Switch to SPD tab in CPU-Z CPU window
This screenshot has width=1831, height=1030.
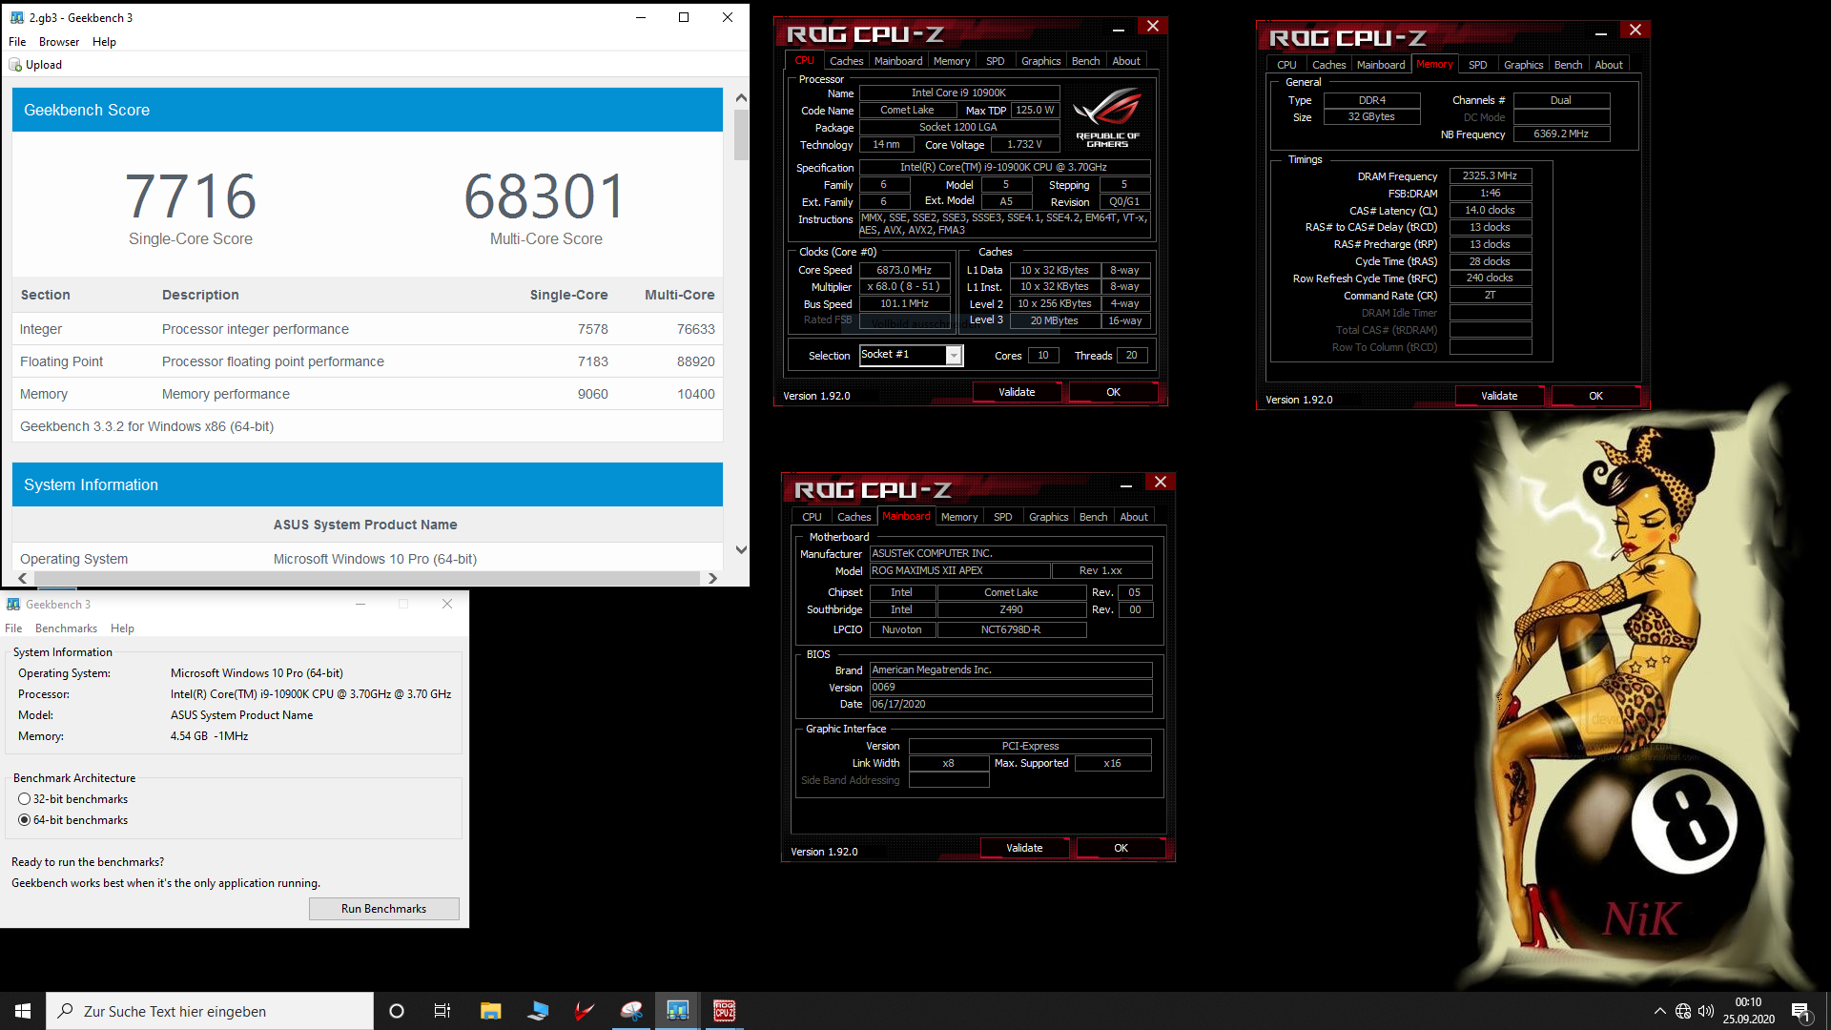tap(995, 61)
